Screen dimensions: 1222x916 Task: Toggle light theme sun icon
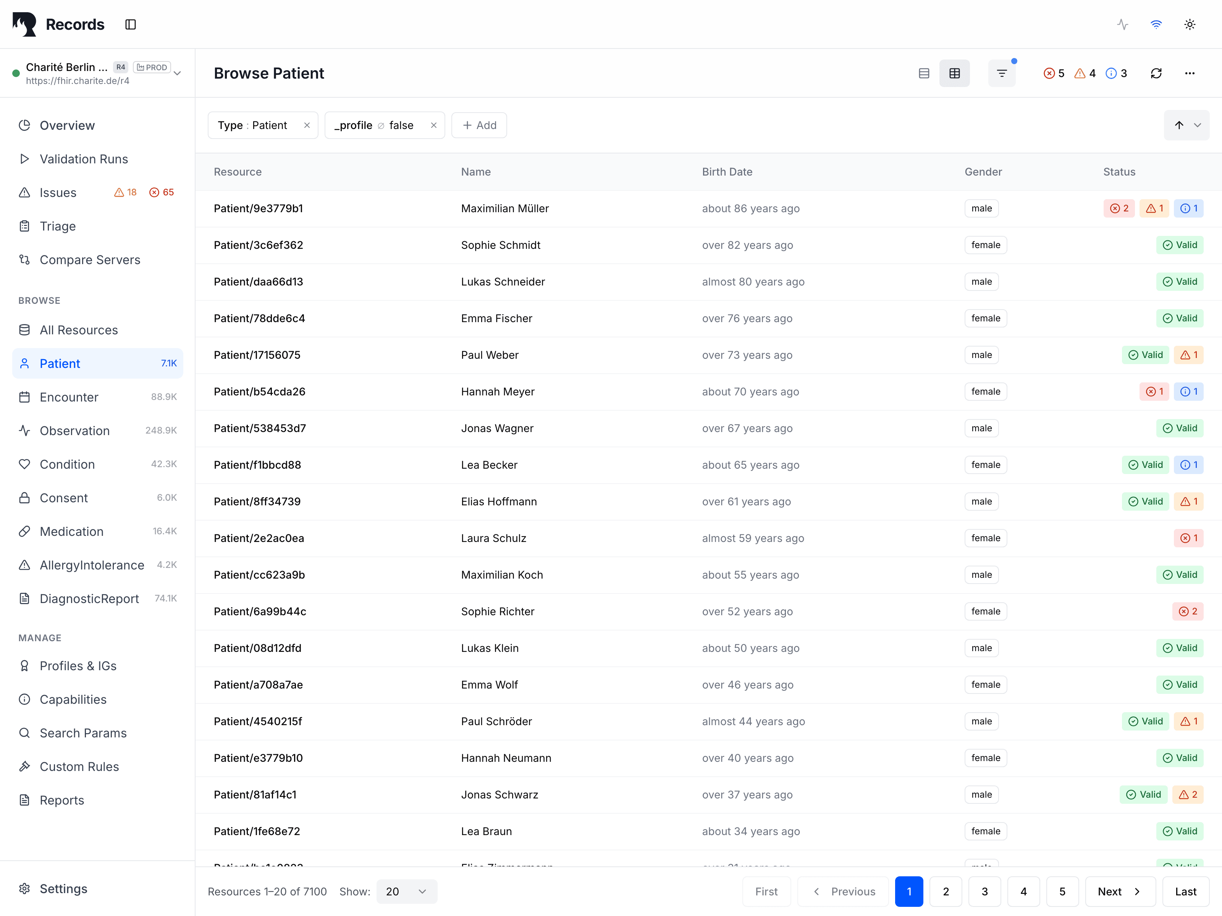coord(1190,24)
